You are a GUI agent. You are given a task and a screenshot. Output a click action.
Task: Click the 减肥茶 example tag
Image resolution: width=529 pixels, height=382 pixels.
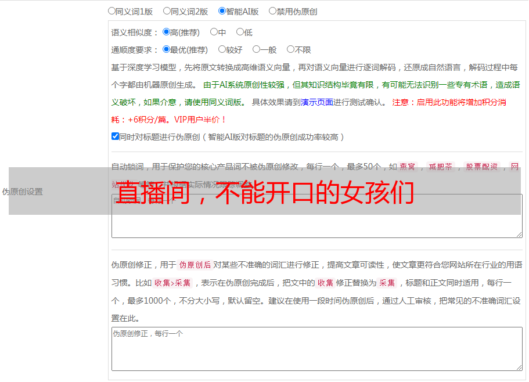[x=441, y=167]
